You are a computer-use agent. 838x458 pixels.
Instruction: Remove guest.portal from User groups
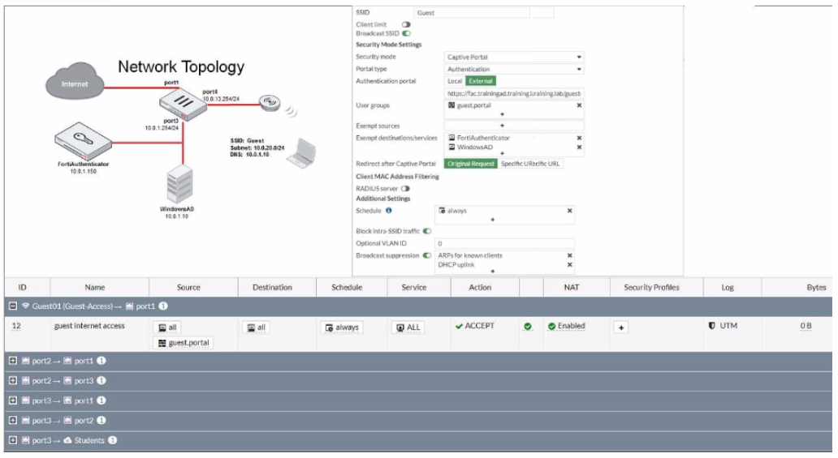click(x=579, y=105)
